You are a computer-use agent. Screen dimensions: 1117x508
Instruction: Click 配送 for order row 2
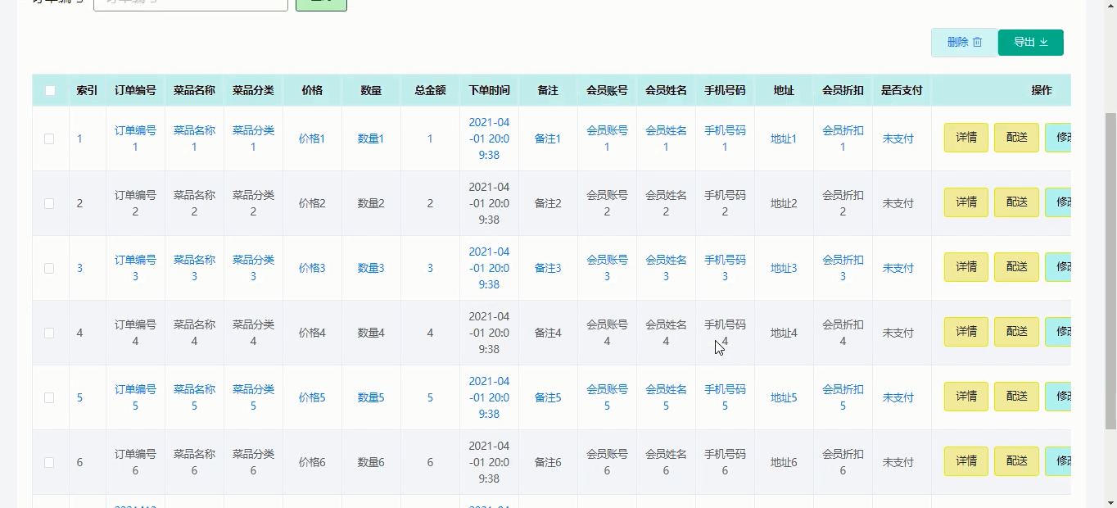tap(1016, 202)
